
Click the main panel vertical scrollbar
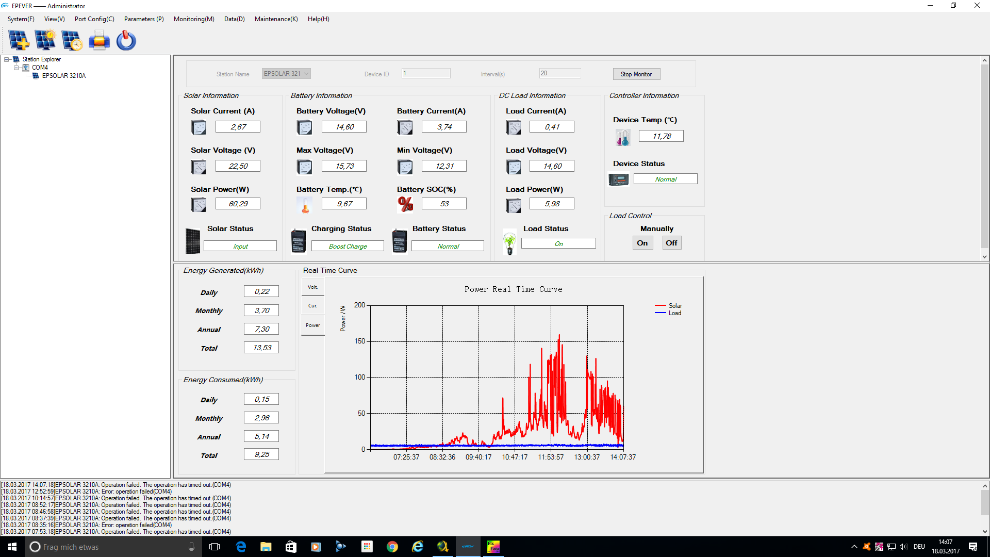pos(984,158)
